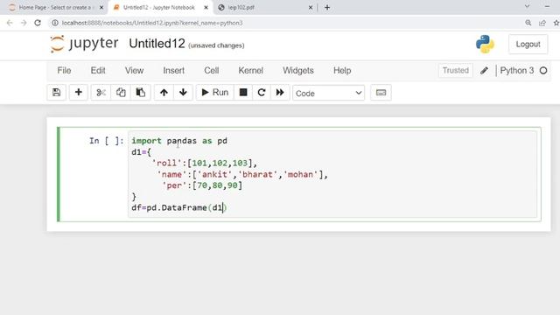Click the In [ ] cell prompt

pos(106,141)
